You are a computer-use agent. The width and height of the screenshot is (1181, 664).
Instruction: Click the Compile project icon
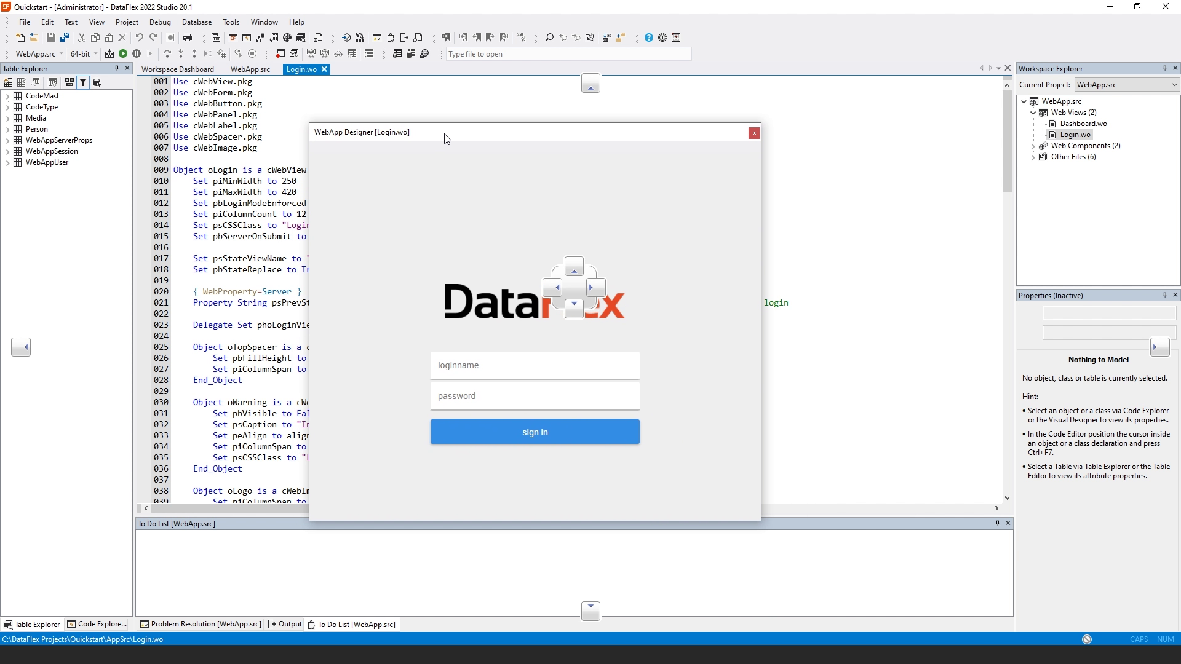(x=109, y=53)
